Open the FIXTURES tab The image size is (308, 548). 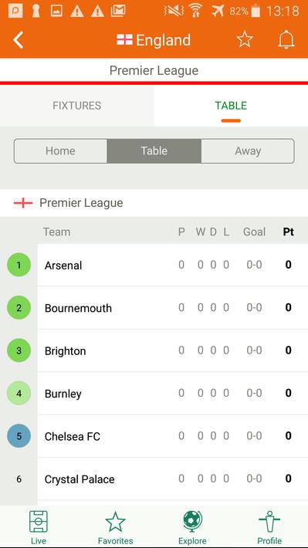(77, 106)
